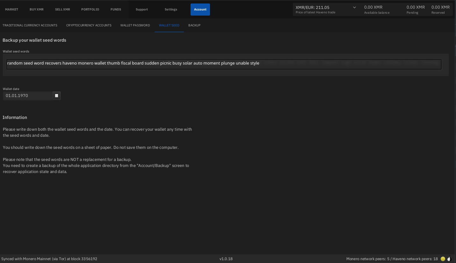Open the Support section
Image resolution: width=456 pixels, height=263 pixels.
click(x=142, y=10)
